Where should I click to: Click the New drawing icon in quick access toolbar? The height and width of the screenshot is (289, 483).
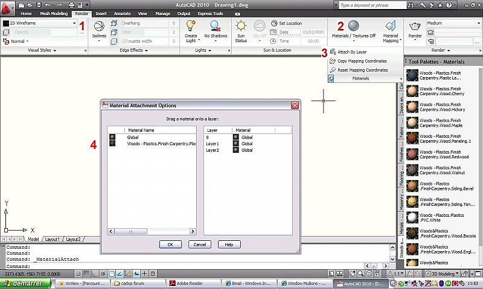[21, 5]
